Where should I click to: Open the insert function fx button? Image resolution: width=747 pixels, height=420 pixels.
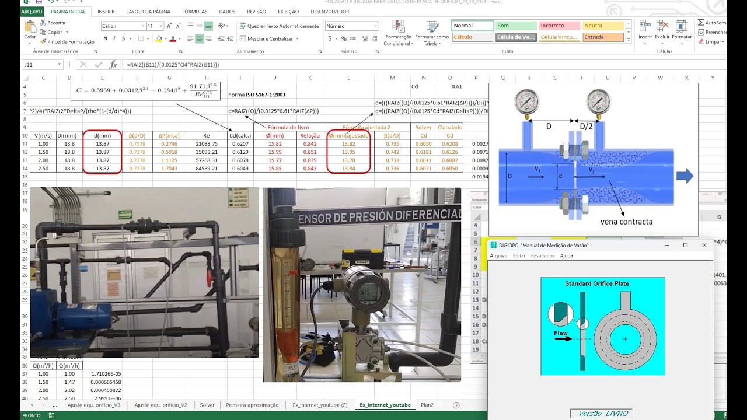113,65
